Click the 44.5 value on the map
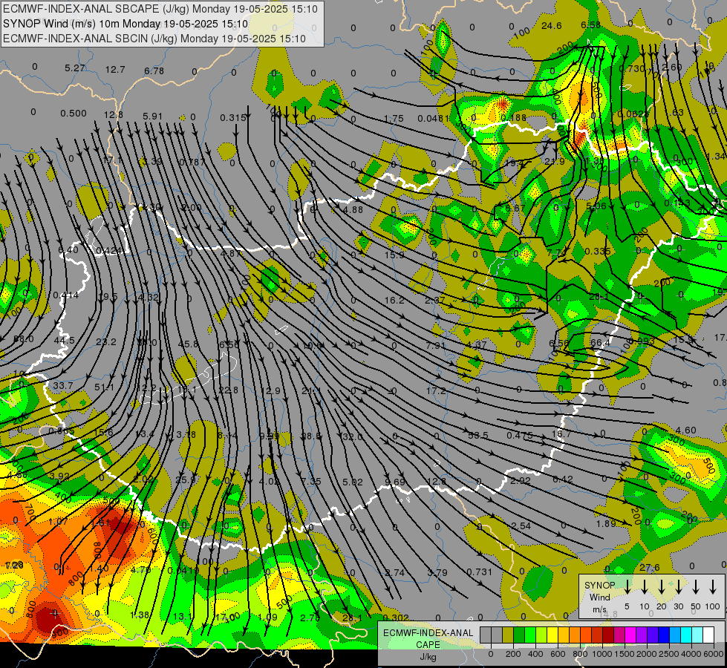Image resolution: width=727 pixels, height=668 pixels. pos(64,340)
